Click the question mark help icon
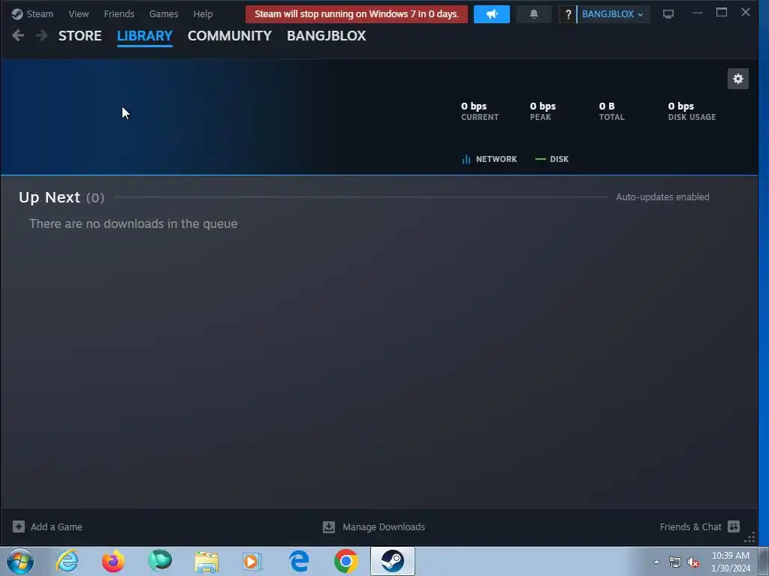 [x=568, y=14]
